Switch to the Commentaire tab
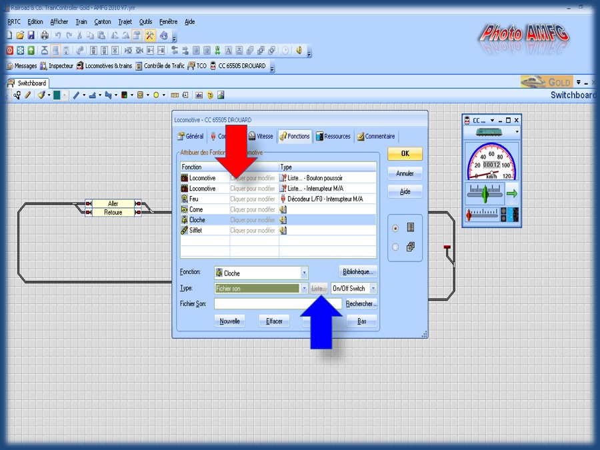Screen dimensions: 600x450 [x=376, y=136]
